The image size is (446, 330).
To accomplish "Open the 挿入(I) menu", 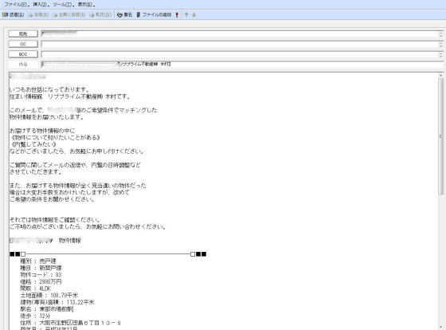I will 41,5.
